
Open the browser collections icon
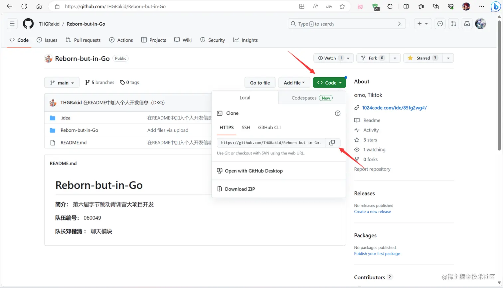tap(436, 6)
